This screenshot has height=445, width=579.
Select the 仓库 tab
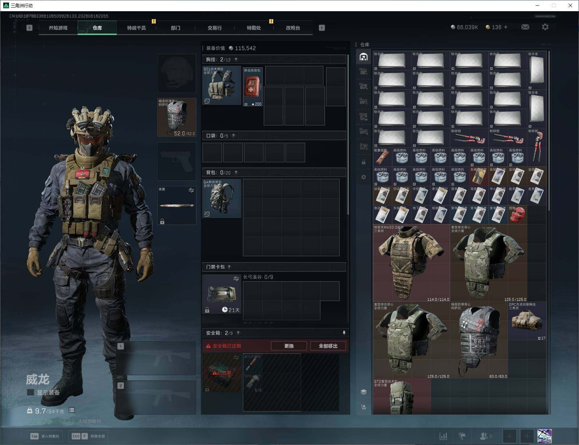click(97, 28)
